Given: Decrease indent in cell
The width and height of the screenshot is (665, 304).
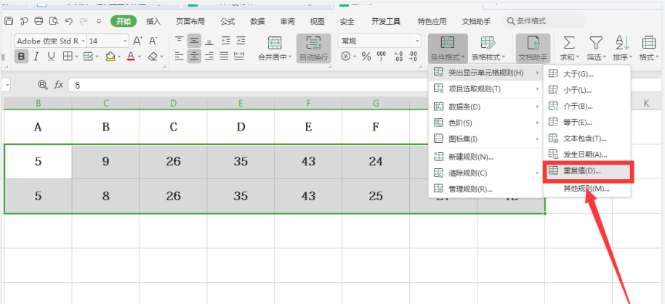Looking at the screenshot, I should tap(225, 41).
